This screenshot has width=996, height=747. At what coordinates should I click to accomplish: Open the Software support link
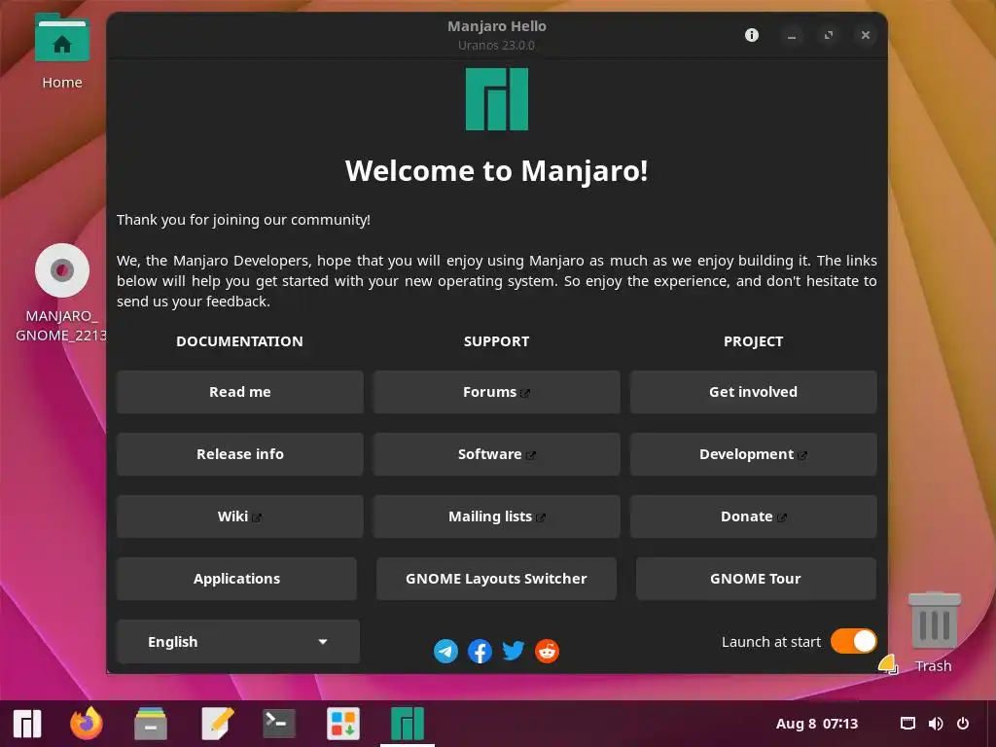pyautogui.click(x=497, y=454)
